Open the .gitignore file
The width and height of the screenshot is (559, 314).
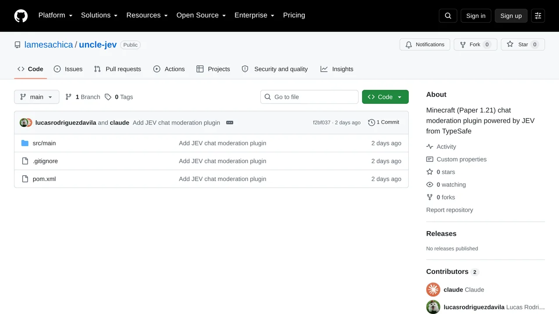tap(45, 161)
